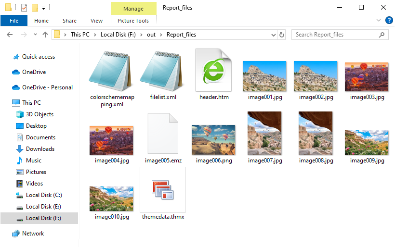This screenshot has width=395, height=247.
Task: Click the Network icon in the sidebar
Action: (16, 234)
